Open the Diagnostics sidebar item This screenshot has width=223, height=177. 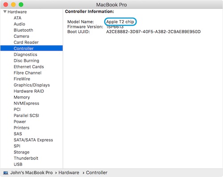tap(25, 55)
